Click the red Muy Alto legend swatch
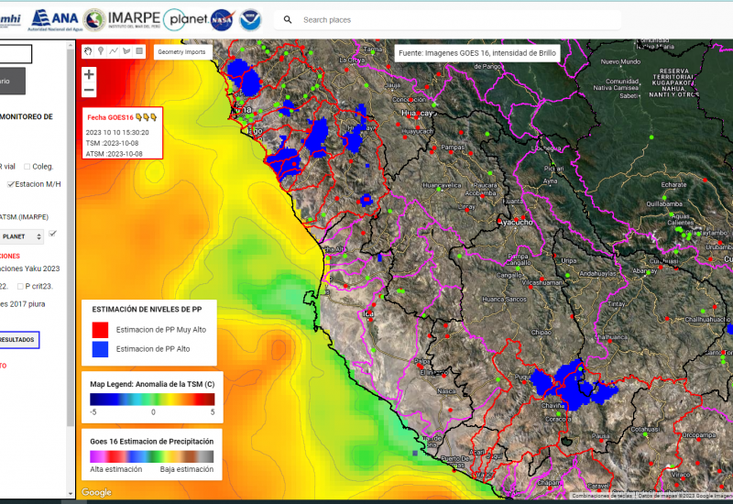733x504 pixels. tap(99, 329)
